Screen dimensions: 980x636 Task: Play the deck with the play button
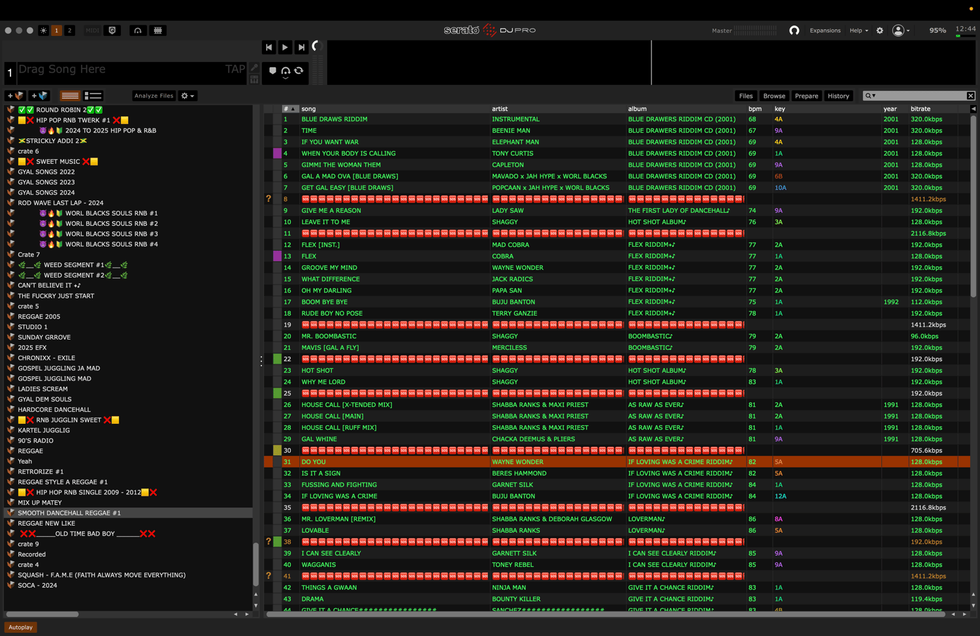pyautogui.click(x=285, y=47)
